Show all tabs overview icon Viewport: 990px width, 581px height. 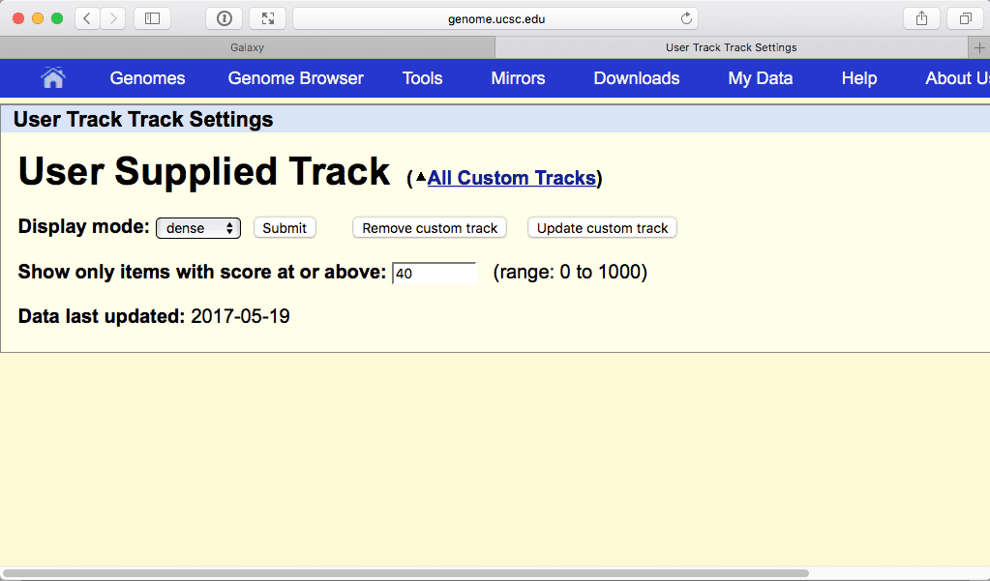[x=966, y=18]
